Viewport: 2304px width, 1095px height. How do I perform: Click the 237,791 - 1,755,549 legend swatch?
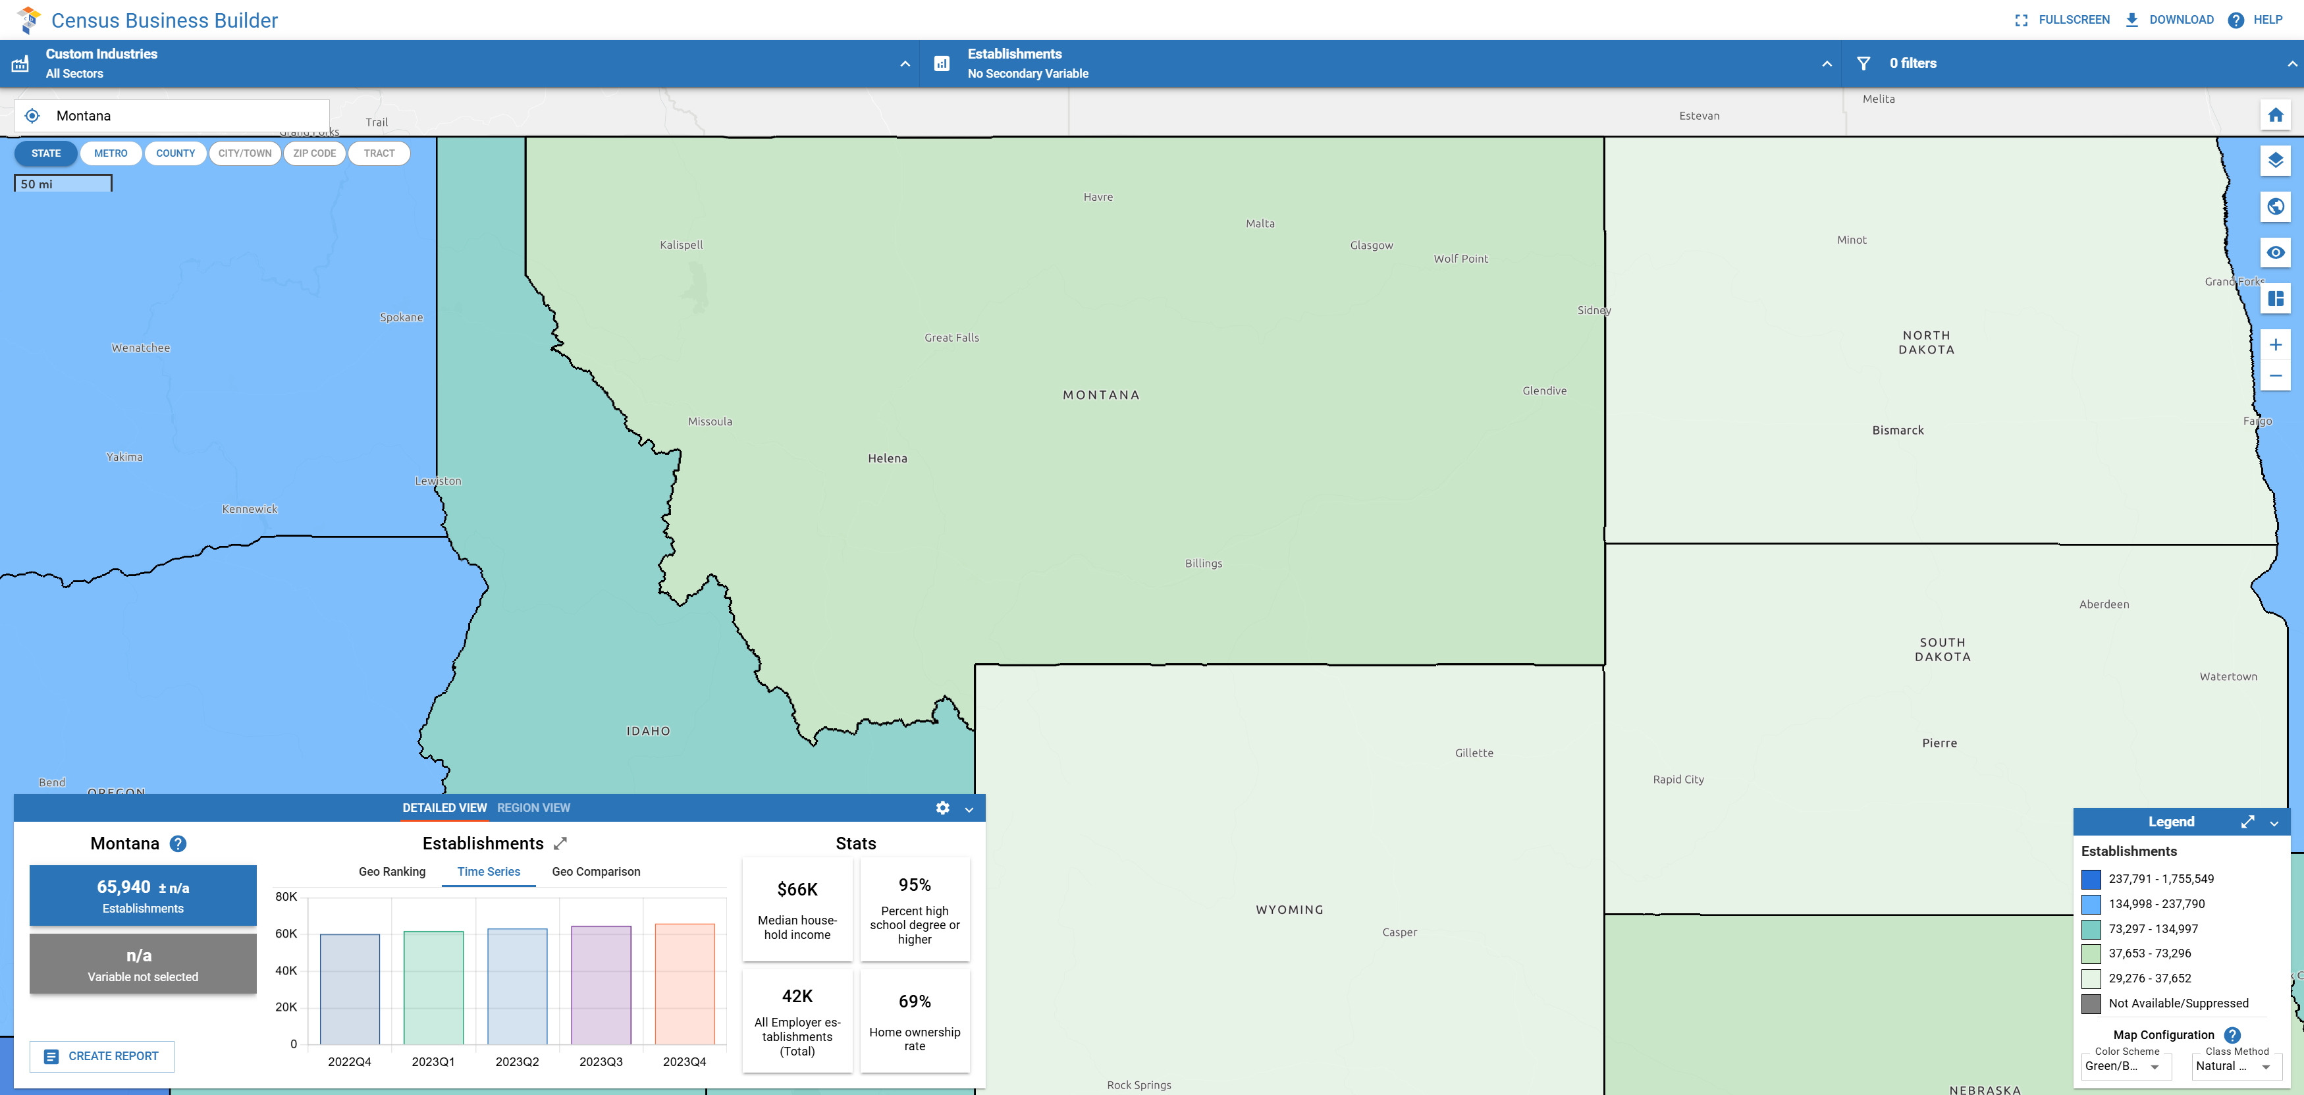click(x=2090, y=878)
